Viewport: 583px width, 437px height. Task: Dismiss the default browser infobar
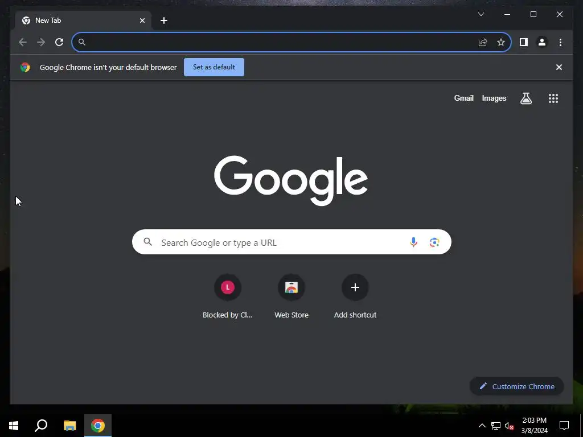[x=559, y=67]
